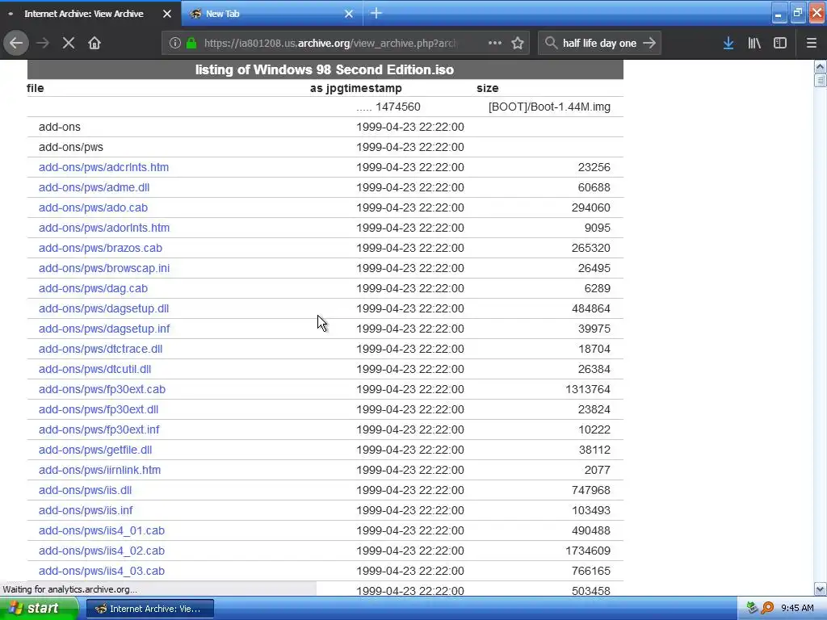Open add-ons/pws/iirnlink.htm link
The height and width of the screenshot is (620, 827).
tap(99, 470)
